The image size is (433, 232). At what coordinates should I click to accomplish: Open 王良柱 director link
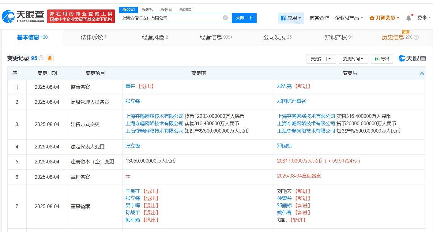tap(133, 191)
